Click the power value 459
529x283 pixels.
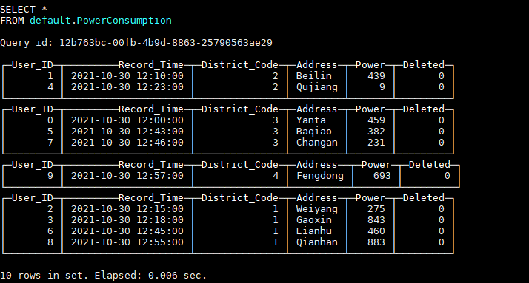(376, 120)
